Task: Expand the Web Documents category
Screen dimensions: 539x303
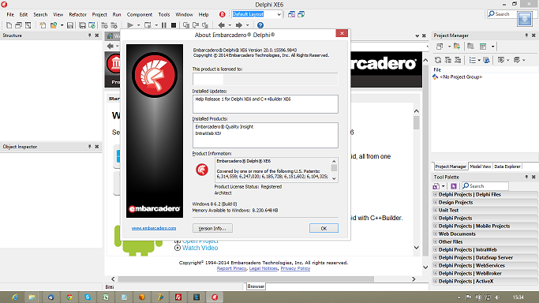Action: [435, 234]
